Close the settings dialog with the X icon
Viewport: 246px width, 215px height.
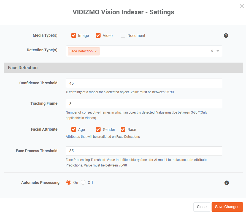[242, 6]
